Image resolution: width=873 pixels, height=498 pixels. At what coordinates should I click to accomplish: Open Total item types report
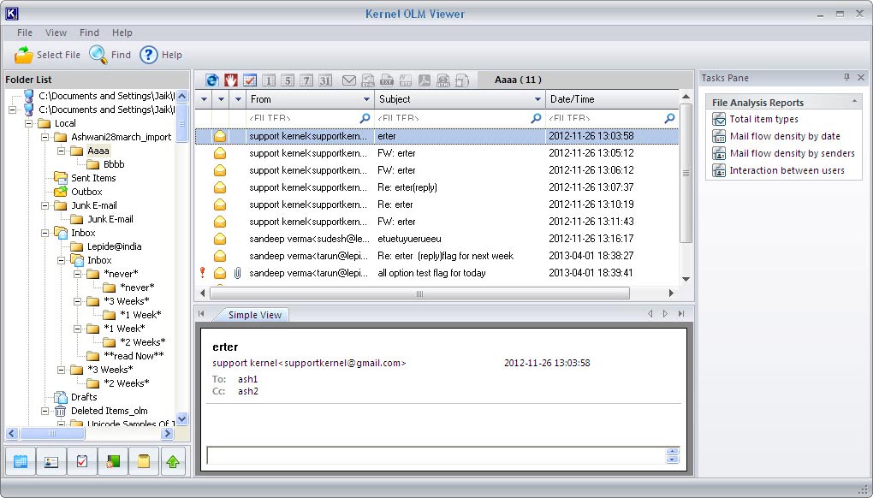pyautogui.click(x=763, y=119)
